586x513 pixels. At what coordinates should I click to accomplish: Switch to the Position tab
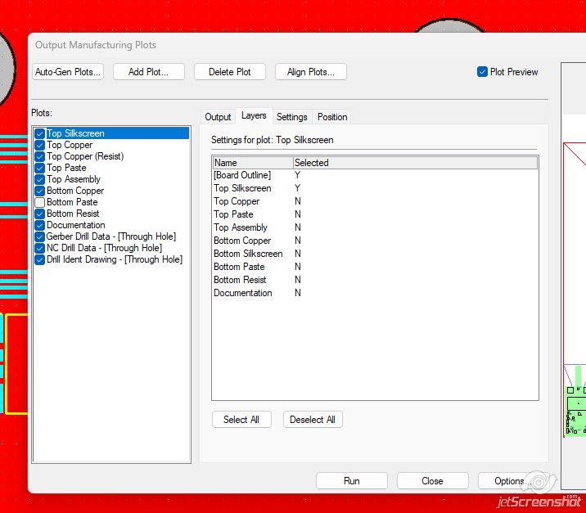(332, 117)
